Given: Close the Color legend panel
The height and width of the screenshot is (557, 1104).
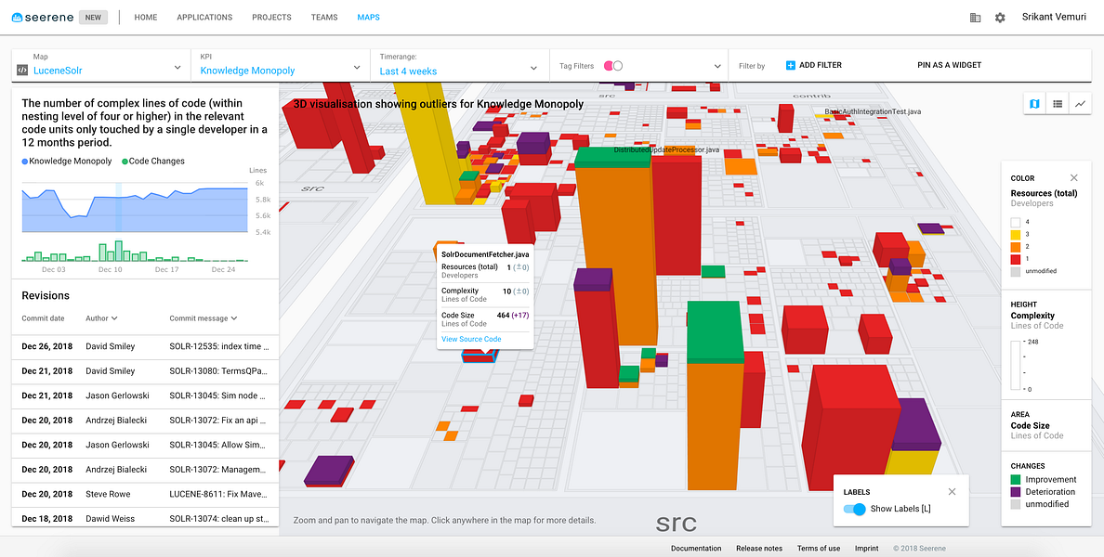Looking at the screenshot, I should pos(1073,178).
